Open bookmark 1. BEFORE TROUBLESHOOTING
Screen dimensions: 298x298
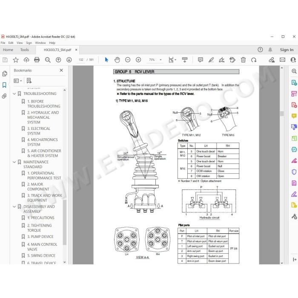coord(44,104)
